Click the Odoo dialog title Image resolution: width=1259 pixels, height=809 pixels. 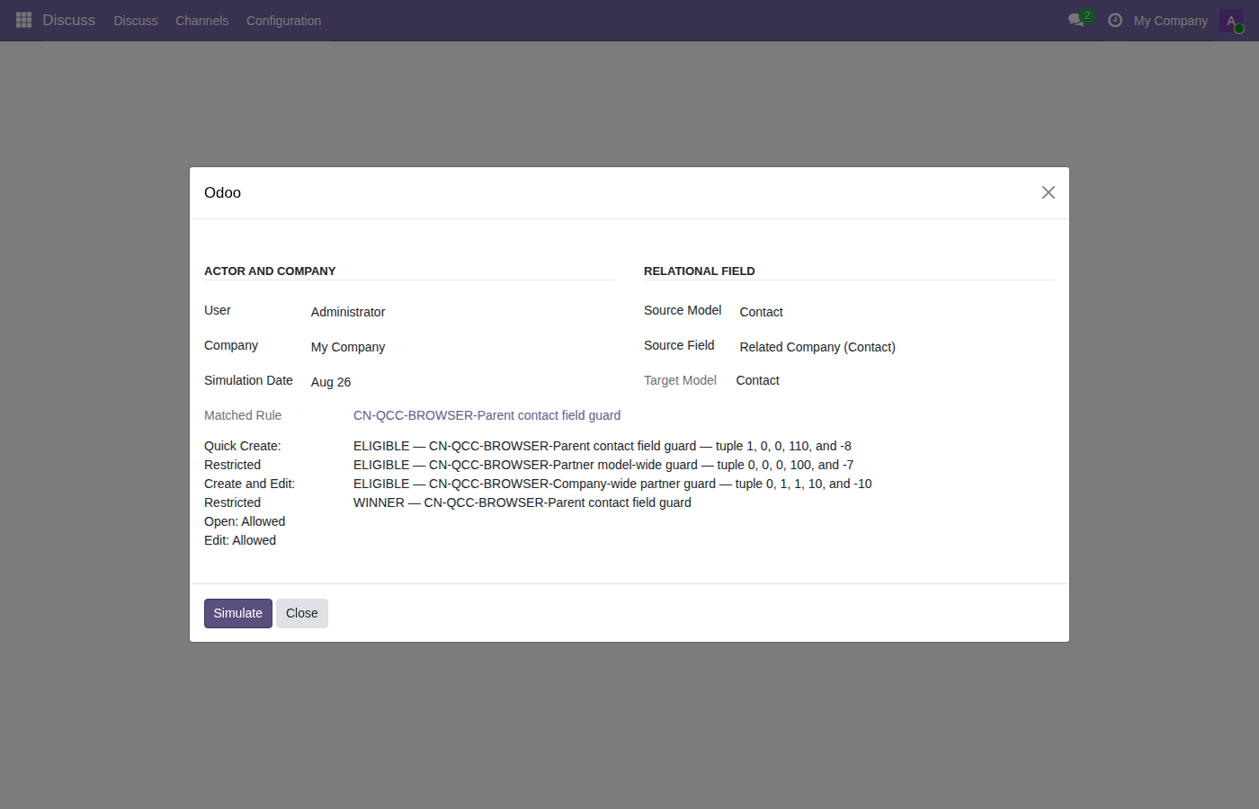click(222, 192)
